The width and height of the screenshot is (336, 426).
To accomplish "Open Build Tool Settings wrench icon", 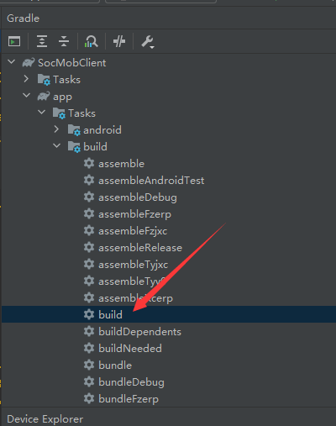I will click(x=147, y=42).
